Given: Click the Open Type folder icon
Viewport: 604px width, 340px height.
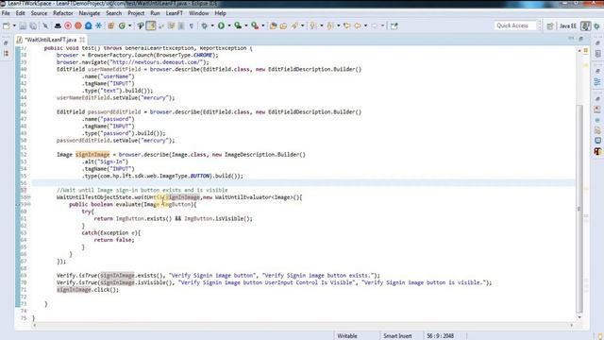Looking at the screenshot, I should click(x=283, y=25).
